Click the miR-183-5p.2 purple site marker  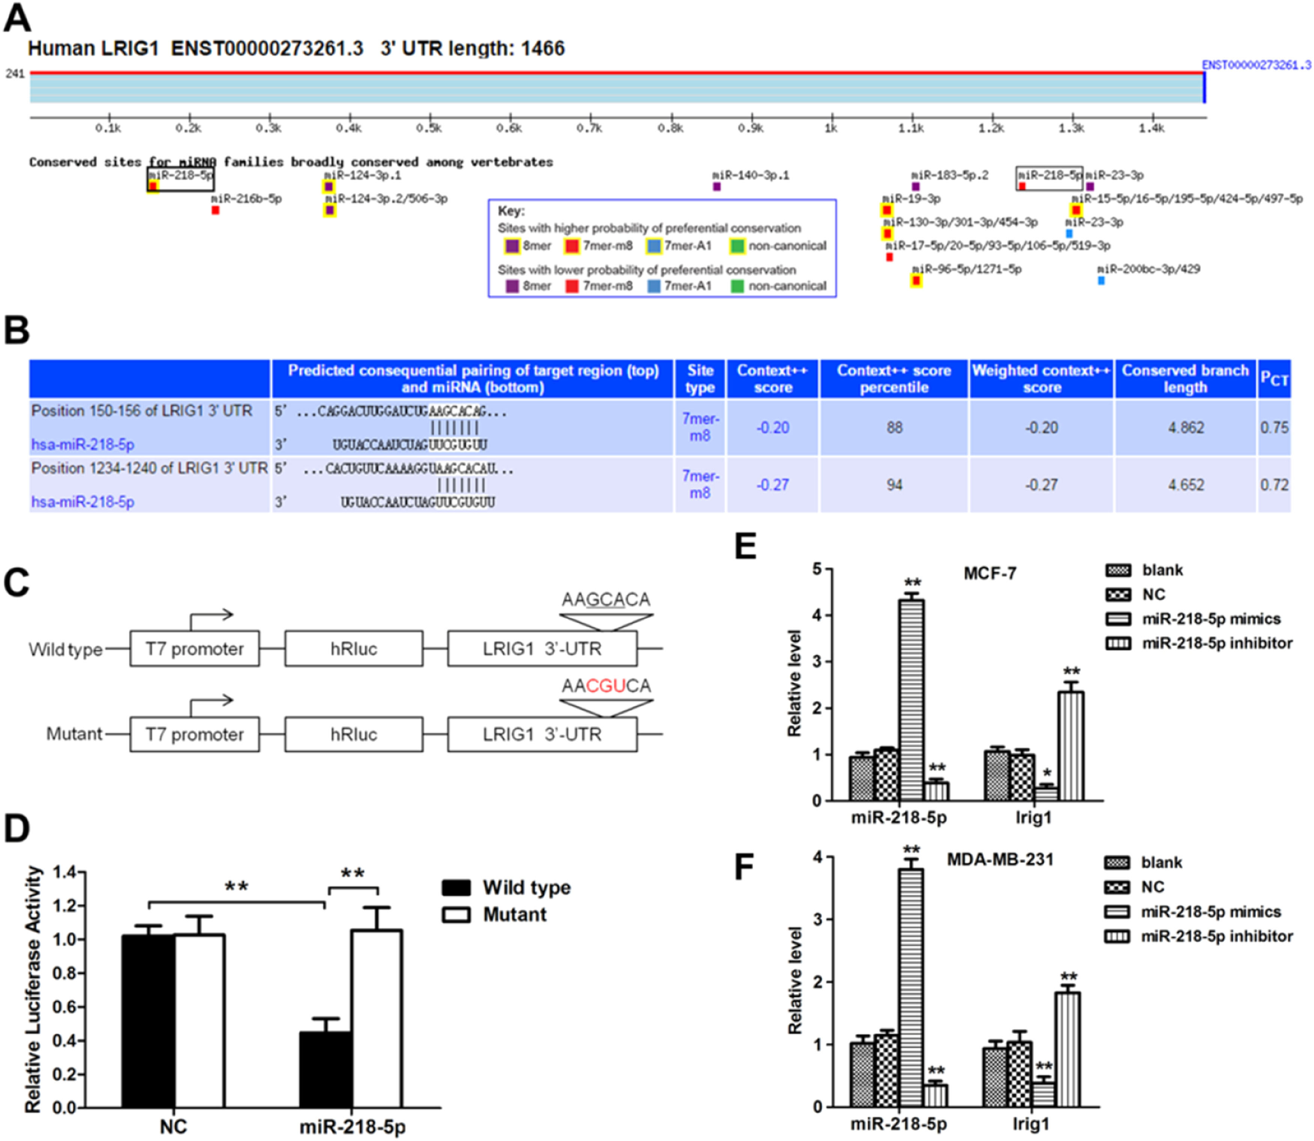[x=915, y=186]
